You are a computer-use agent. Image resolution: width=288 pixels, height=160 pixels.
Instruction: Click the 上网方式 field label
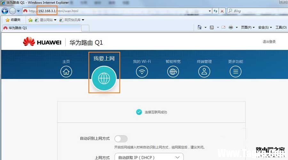pyautogui.click(x=102, y=158)
